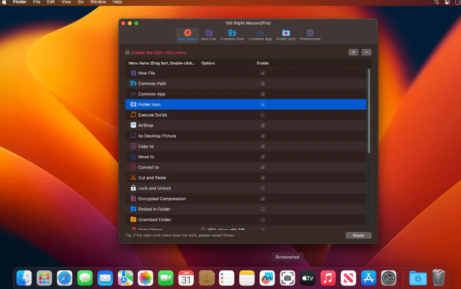The width and height of the screenshot is (461, 289).
Task: Click the Execute Script row icon
Action: tap(133, 115)
